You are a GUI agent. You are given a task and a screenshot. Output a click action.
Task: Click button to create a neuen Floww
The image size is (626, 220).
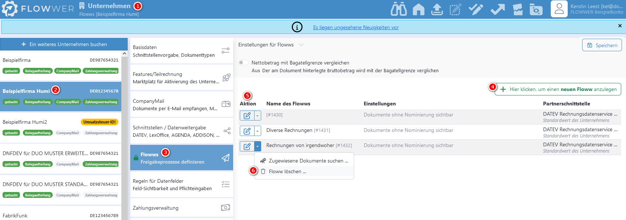[x=558, y=89]
